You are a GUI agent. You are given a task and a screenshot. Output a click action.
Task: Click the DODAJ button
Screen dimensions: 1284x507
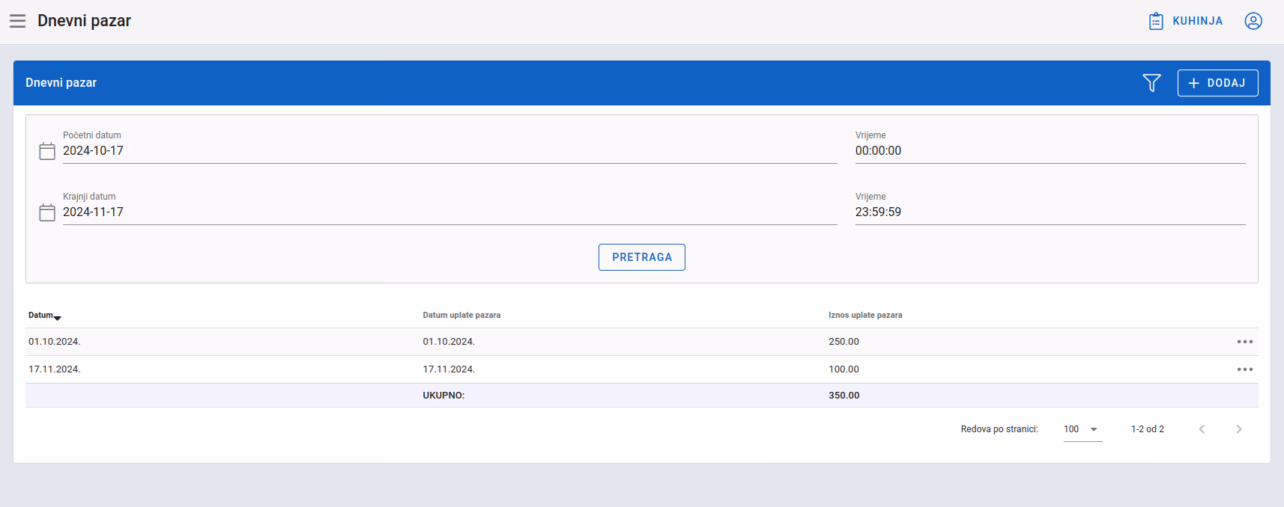(x=1217, y=83)
